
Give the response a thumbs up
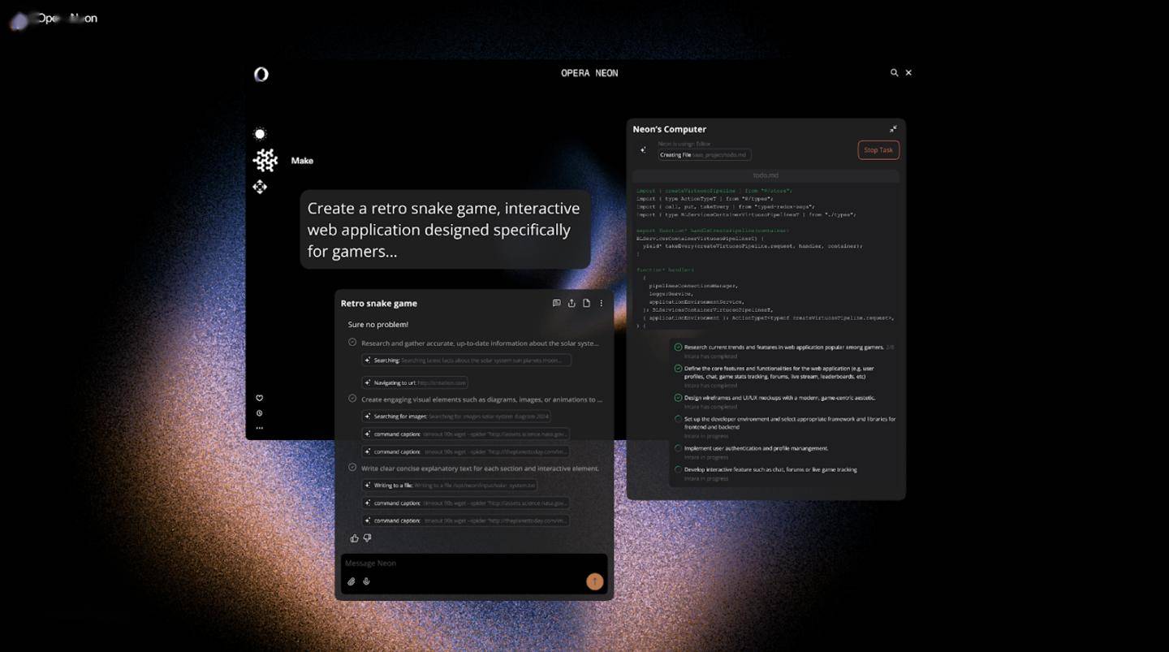point(354,538)
